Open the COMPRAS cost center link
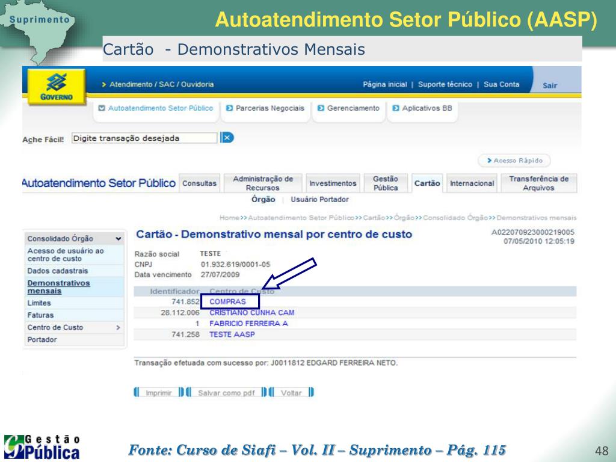The width and height of the screenshot is (616, 462). point(227,302)
